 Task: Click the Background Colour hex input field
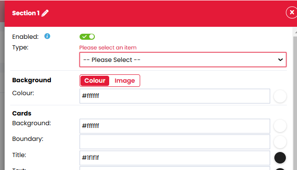click(175, 96)
